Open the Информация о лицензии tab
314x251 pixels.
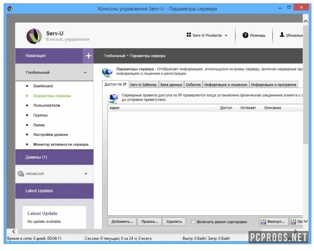226,85
